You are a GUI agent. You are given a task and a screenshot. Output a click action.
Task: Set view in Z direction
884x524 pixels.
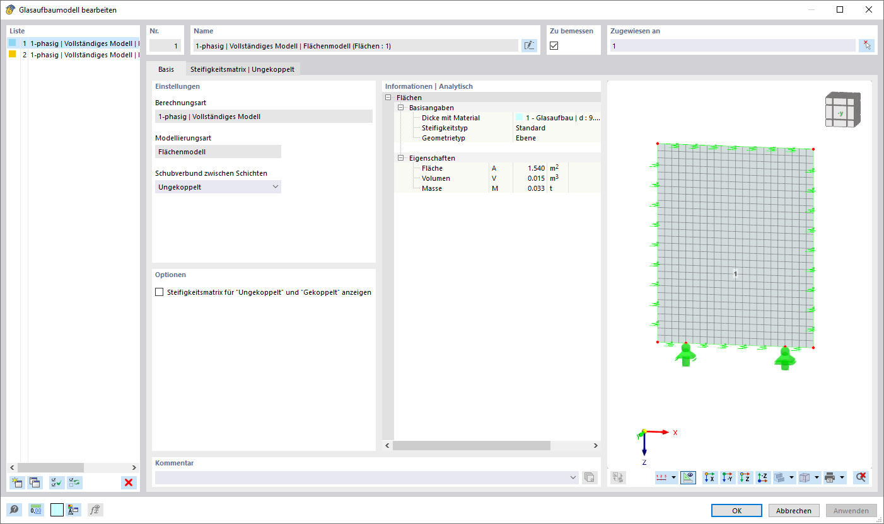coord(745,477)
